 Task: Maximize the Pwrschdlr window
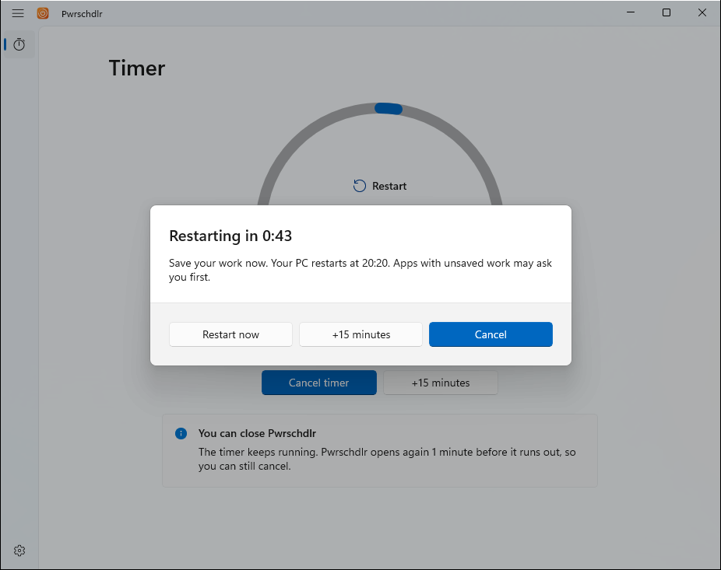(666, 13)
